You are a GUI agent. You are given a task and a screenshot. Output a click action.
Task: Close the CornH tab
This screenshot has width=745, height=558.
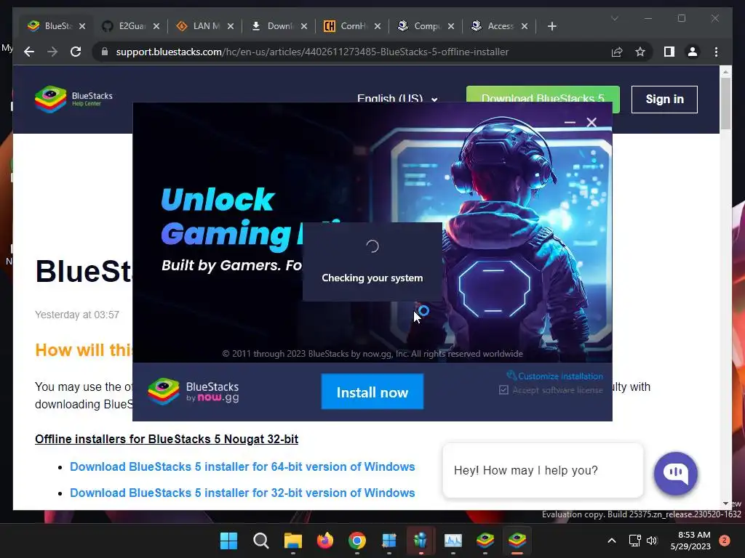(x=378, y=26)
